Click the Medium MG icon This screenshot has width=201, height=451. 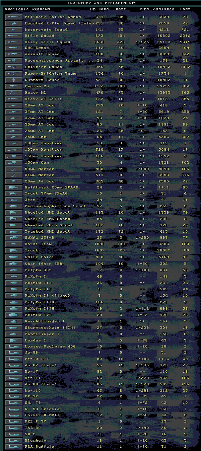14,86
